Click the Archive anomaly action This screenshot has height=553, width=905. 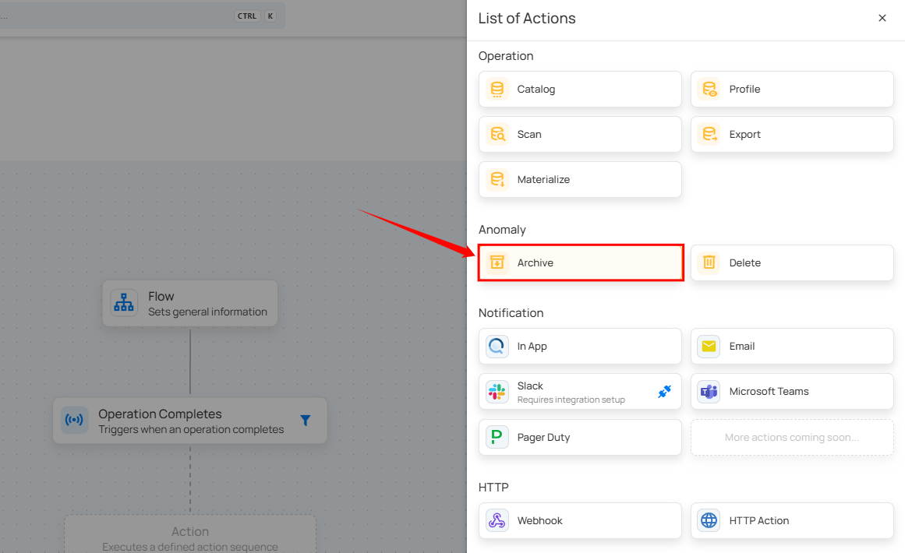(x=580, y=263)
